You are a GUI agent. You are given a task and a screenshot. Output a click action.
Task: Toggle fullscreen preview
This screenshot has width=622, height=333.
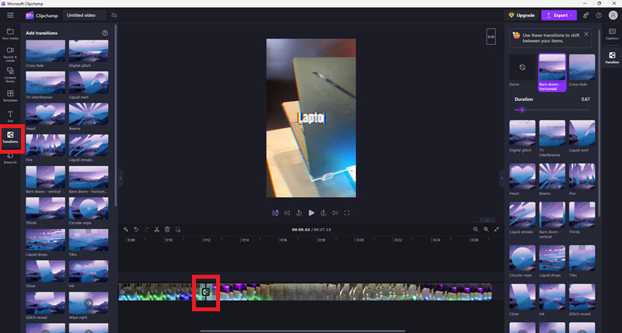pyautogui.click(x=347, y=213)
